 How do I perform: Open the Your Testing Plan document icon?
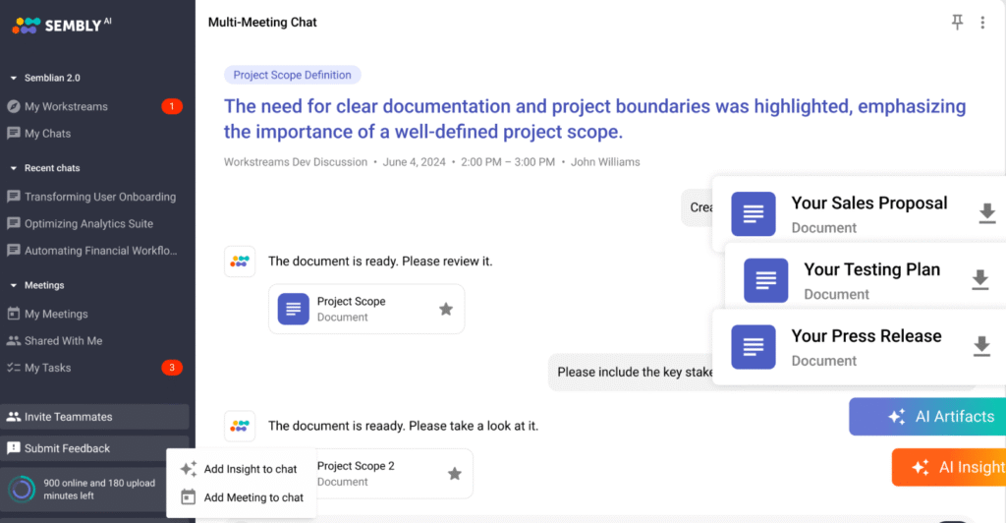pyautogui.click(x=766, y=280)
